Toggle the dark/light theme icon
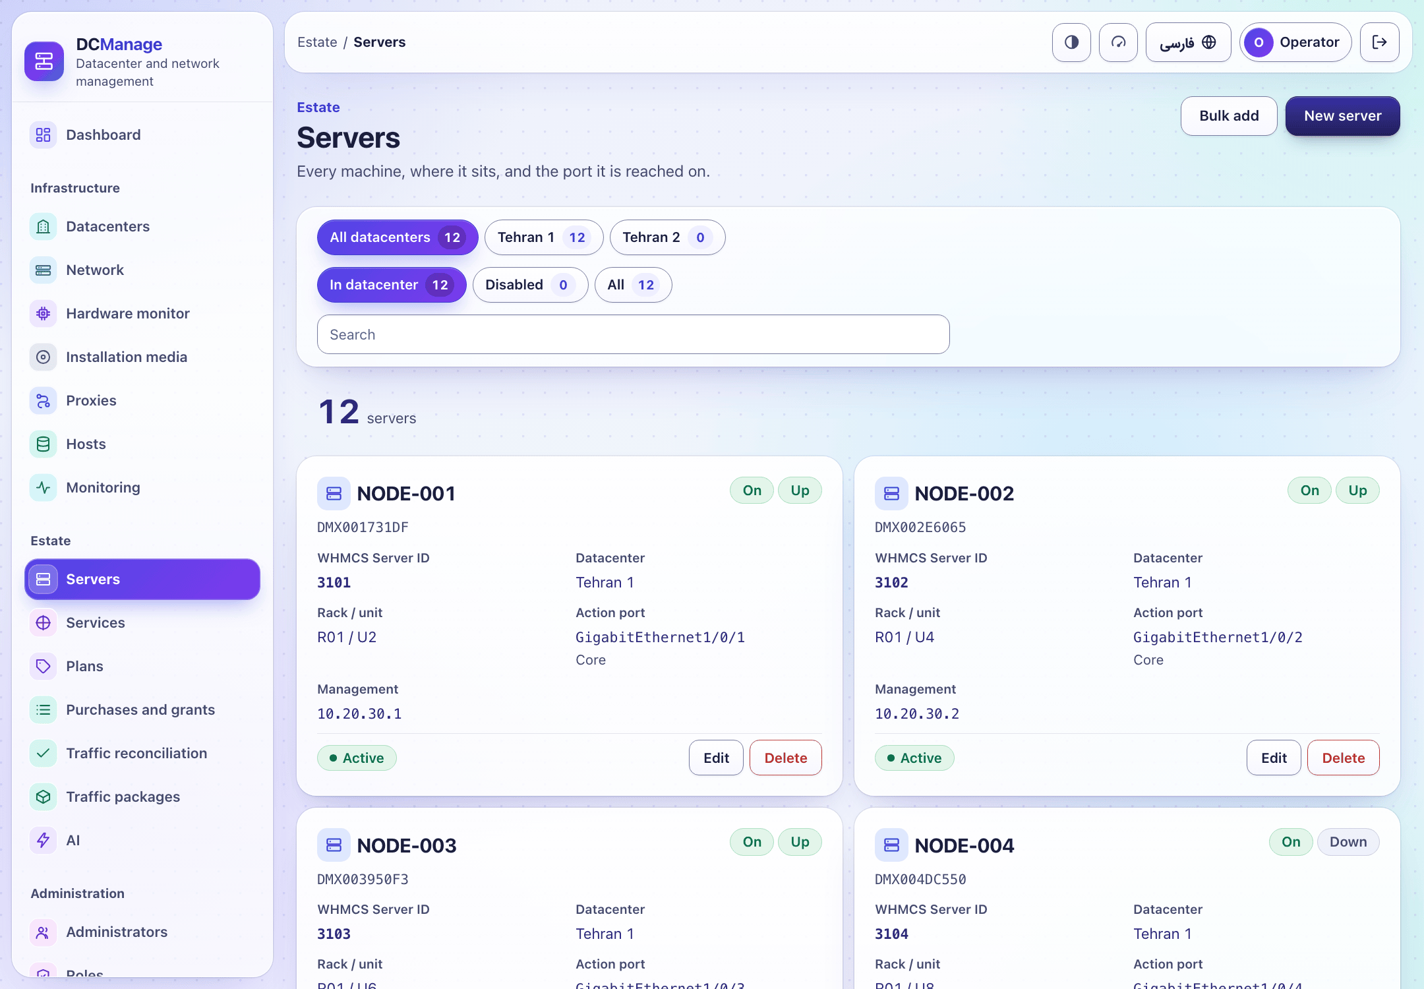Image resolution: width=1424 pixels, height=989 pixels. (1071, 42)
